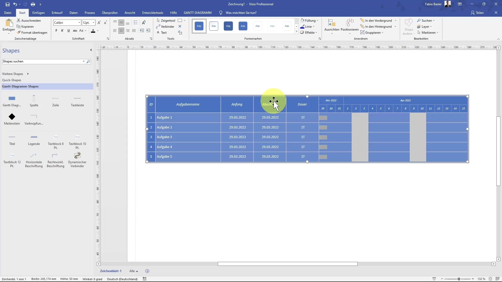Click Suchen in the Bearbeiten group
The image size is (502, 282).
(426, 20)
